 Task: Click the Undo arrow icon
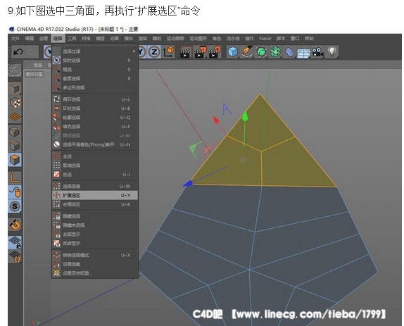18,52
